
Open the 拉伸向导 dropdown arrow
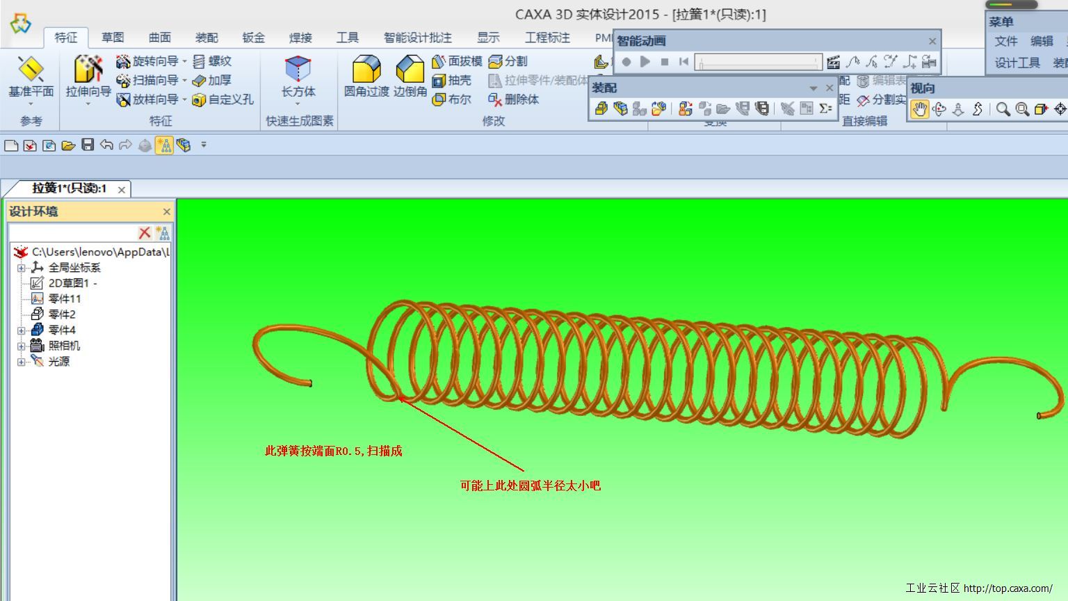[88, 104]
